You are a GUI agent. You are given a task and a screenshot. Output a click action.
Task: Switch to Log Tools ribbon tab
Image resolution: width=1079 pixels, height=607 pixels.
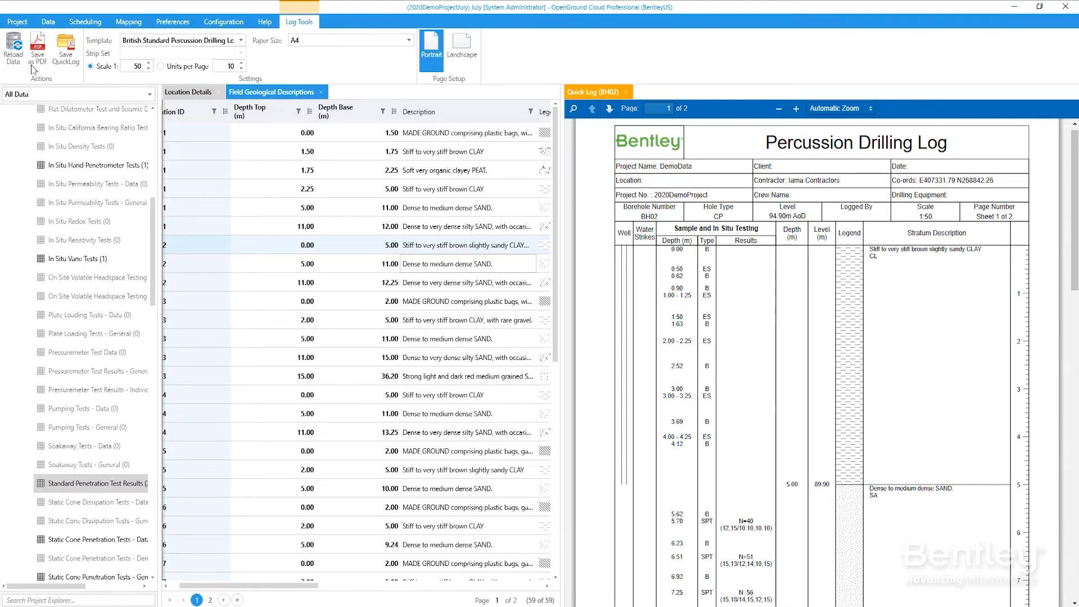pos(299,22)
